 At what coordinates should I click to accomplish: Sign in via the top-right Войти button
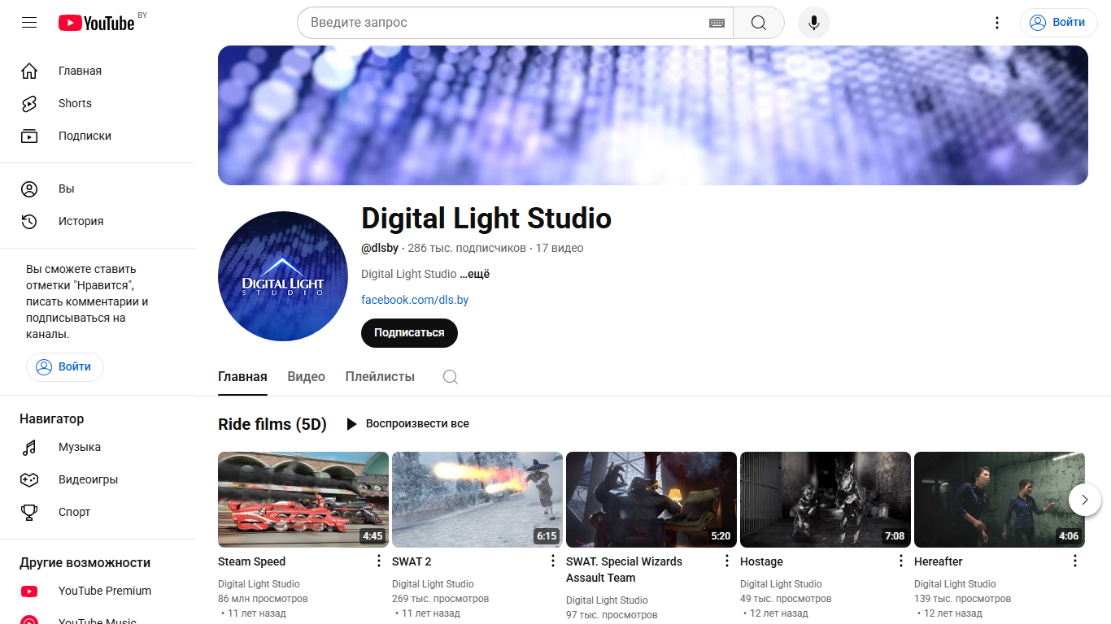(x=1059, y=23)
